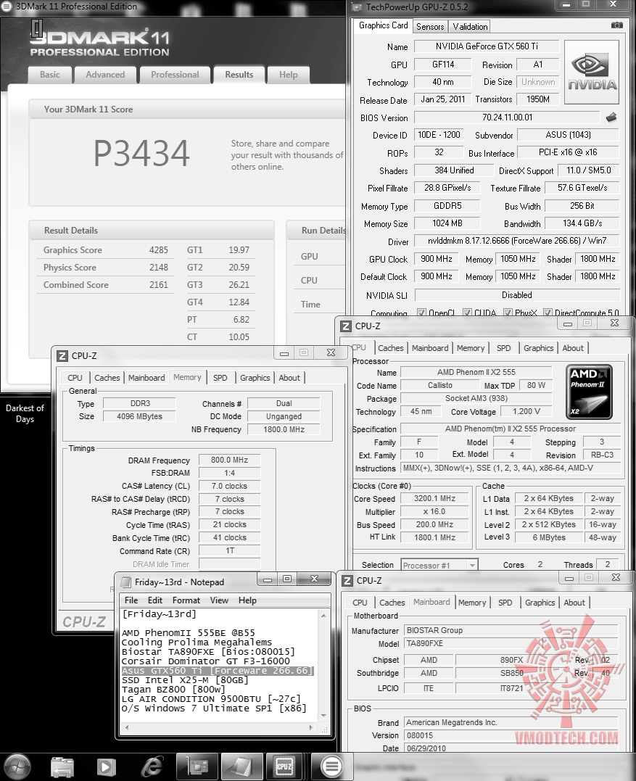
Task: Click the GPU name field NVIDIA GeForce GTX 560 Ti
Action: [487, 46]
